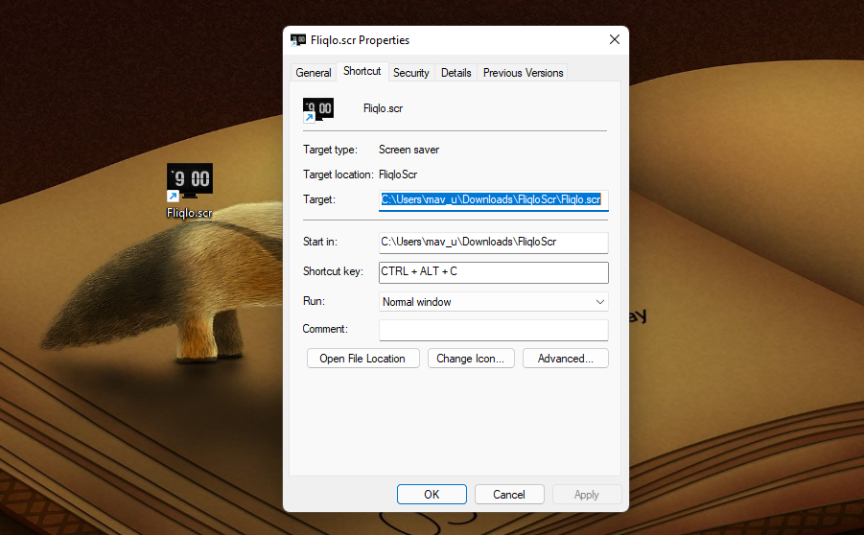Focus the Start in text field
Viewport: 864px width, 535px height.
tap(493, 242)
